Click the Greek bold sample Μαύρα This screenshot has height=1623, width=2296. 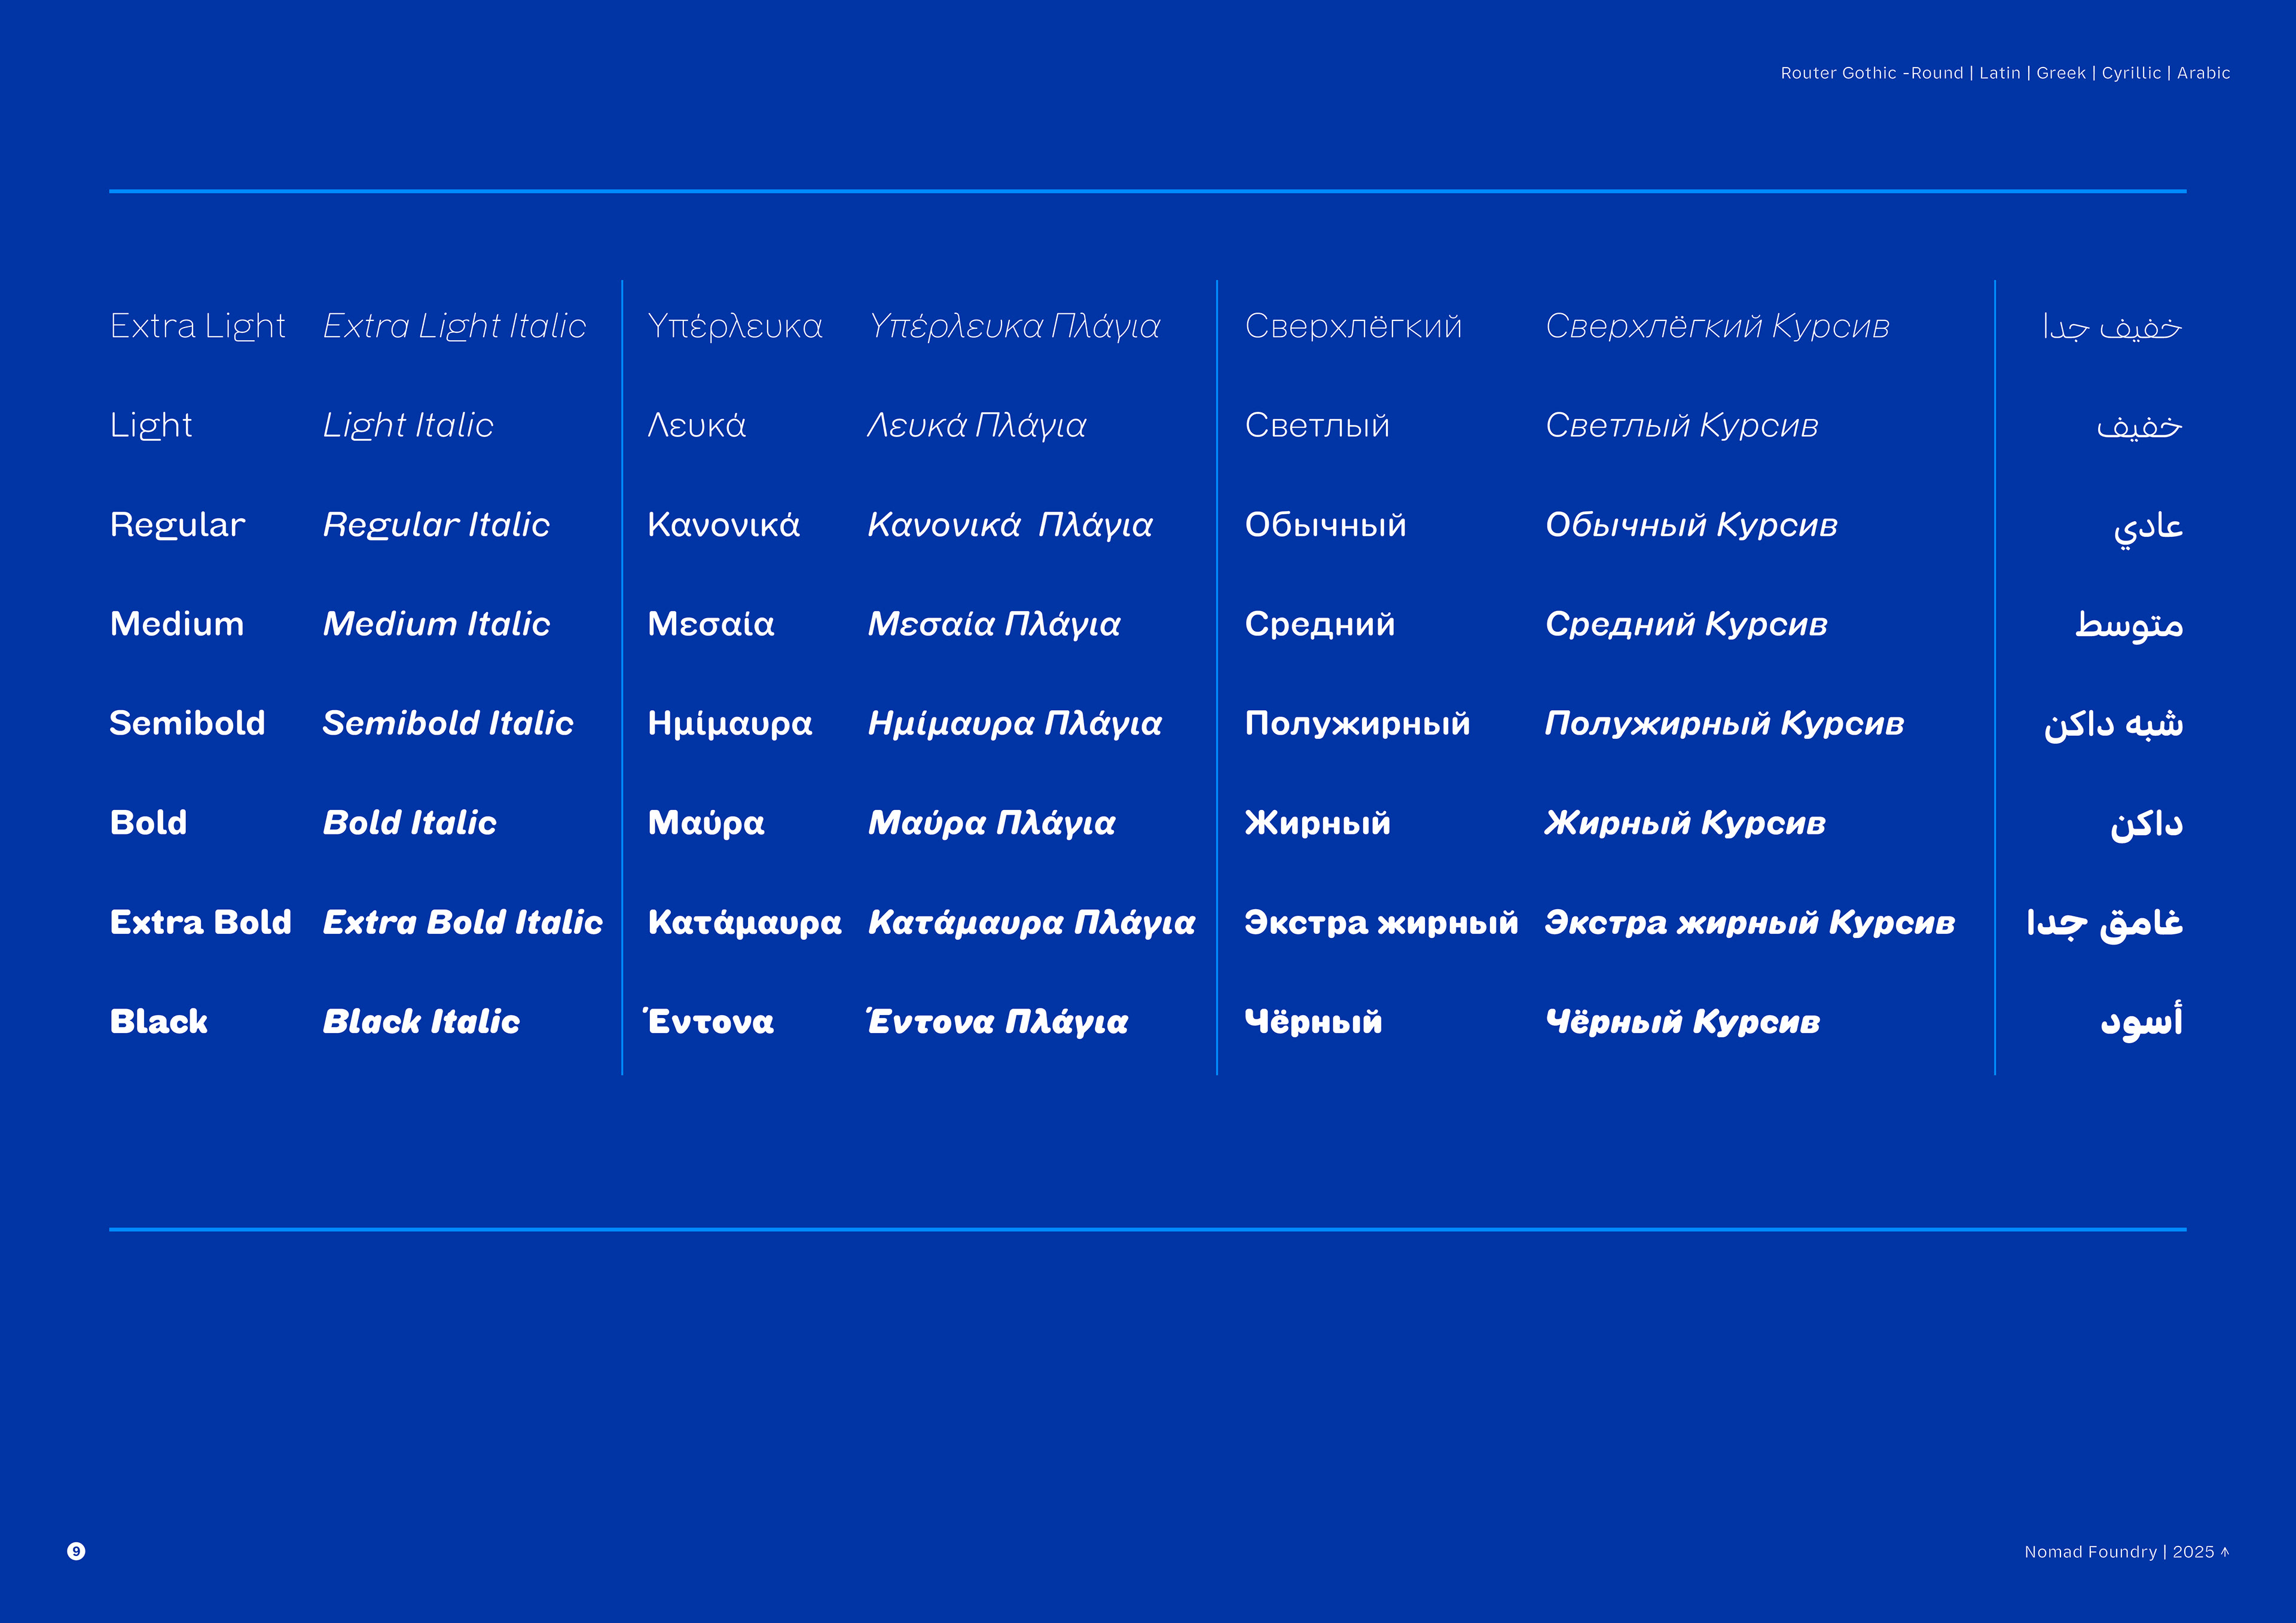[706, 823]
